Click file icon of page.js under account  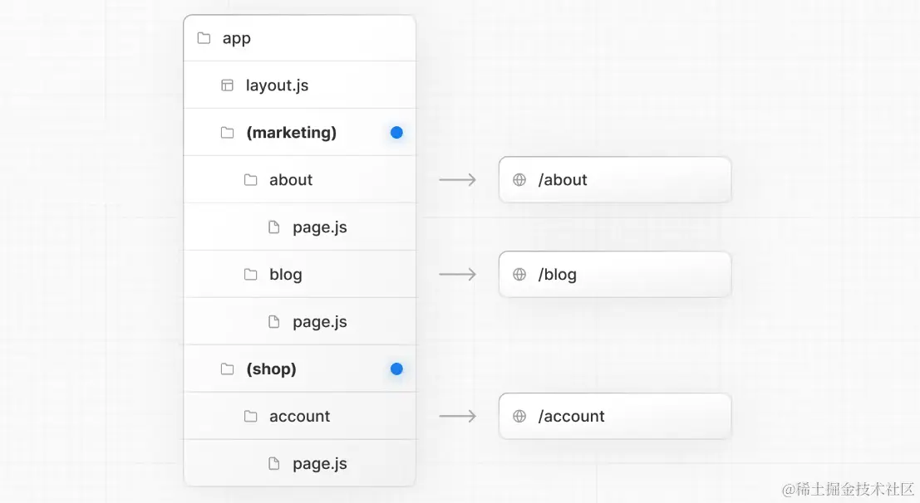pos(274,464)
